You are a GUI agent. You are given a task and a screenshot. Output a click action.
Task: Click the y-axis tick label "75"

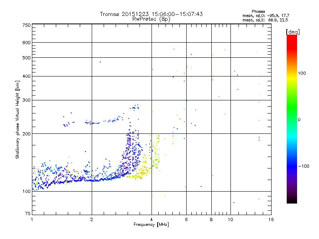(28, 214)
